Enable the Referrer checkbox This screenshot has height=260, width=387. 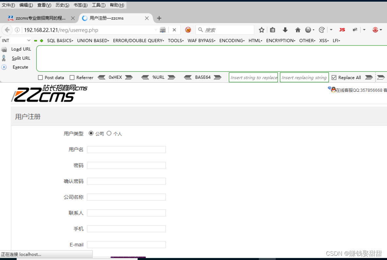(72, 77)
